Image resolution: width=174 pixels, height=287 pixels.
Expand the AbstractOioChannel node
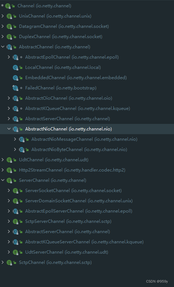coord(9,98)
